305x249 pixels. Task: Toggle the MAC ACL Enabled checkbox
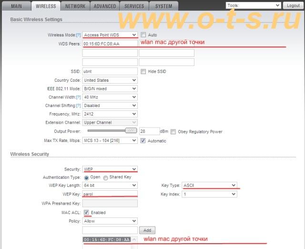pos(86,212)
